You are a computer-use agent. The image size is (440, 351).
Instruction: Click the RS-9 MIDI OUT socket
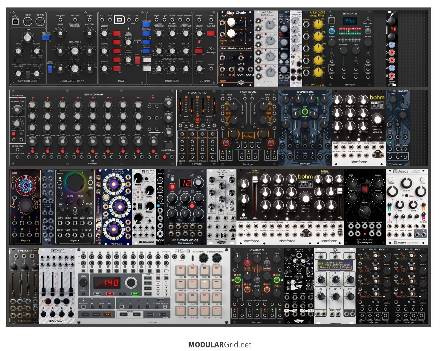pyautogui.click(x=216, y=258)
